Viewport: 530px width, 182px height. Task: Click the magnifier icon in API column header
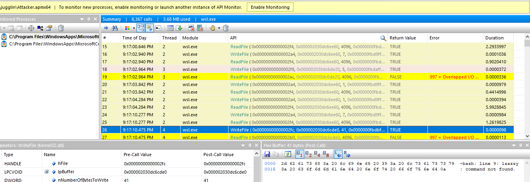[383, 38]
